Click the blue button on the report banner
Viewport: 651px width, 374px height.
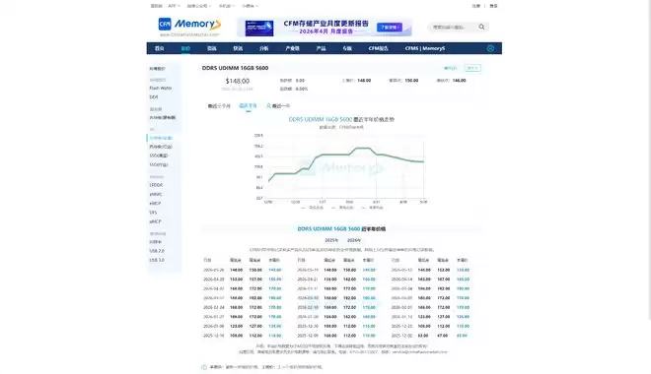390,28
